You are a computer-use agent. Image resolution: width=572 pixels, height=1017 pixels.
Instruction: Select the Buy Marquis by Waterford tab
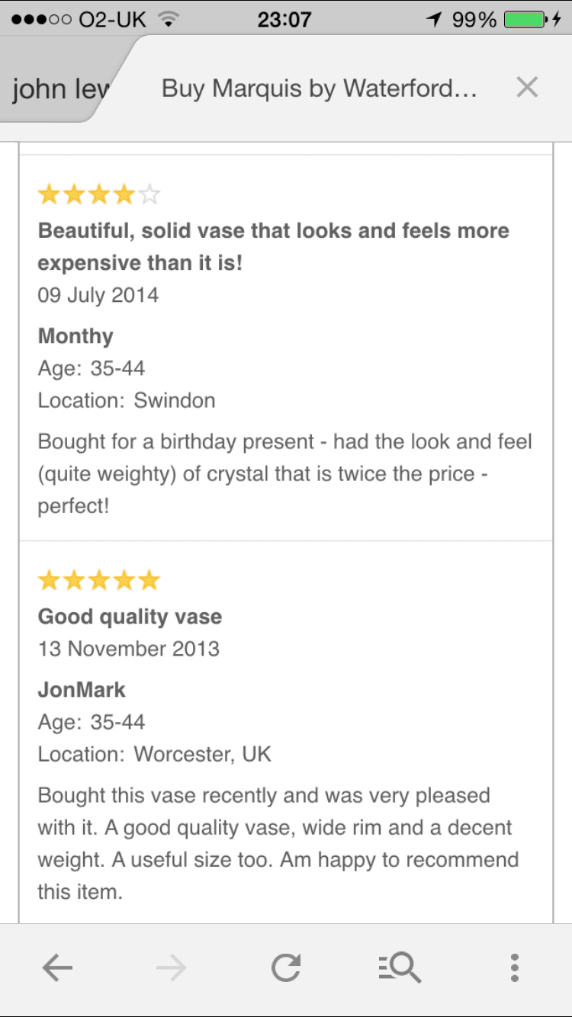(319, 88)
